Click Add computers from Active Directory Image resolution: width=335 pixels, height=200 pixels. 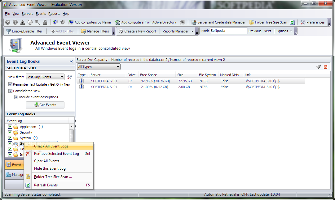click(146, 22)
